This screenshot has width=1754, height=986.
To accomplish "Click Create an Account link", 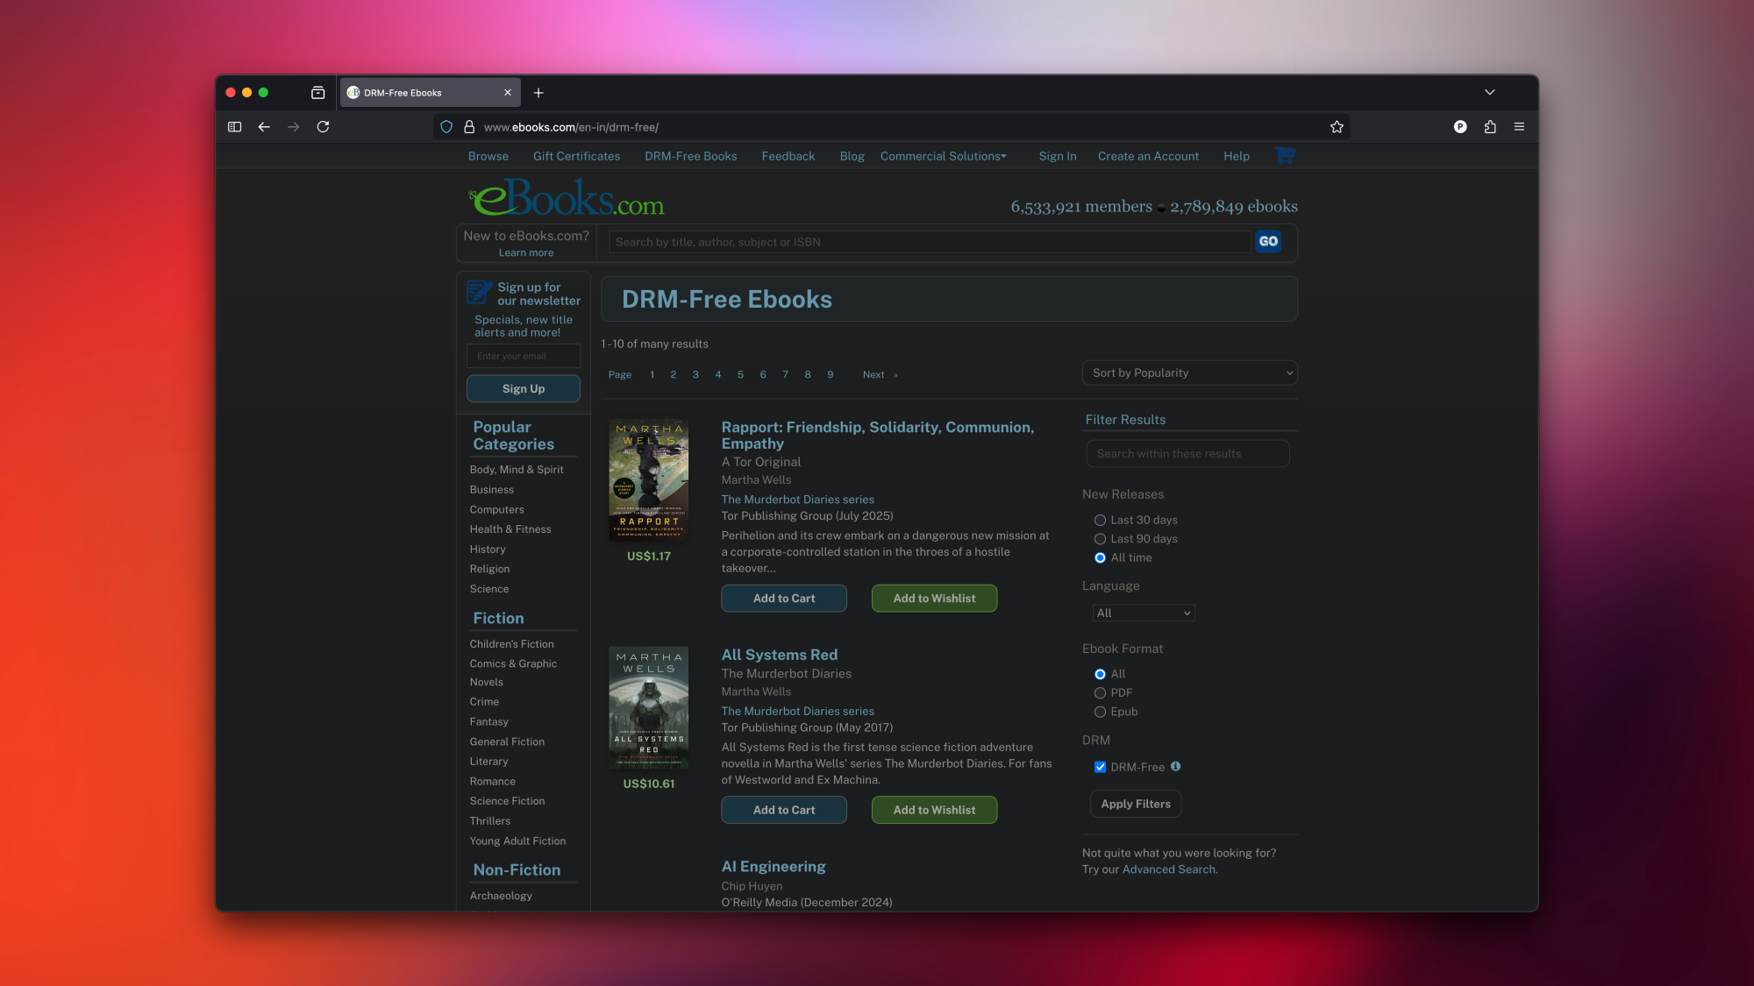I will (1148, 156).
